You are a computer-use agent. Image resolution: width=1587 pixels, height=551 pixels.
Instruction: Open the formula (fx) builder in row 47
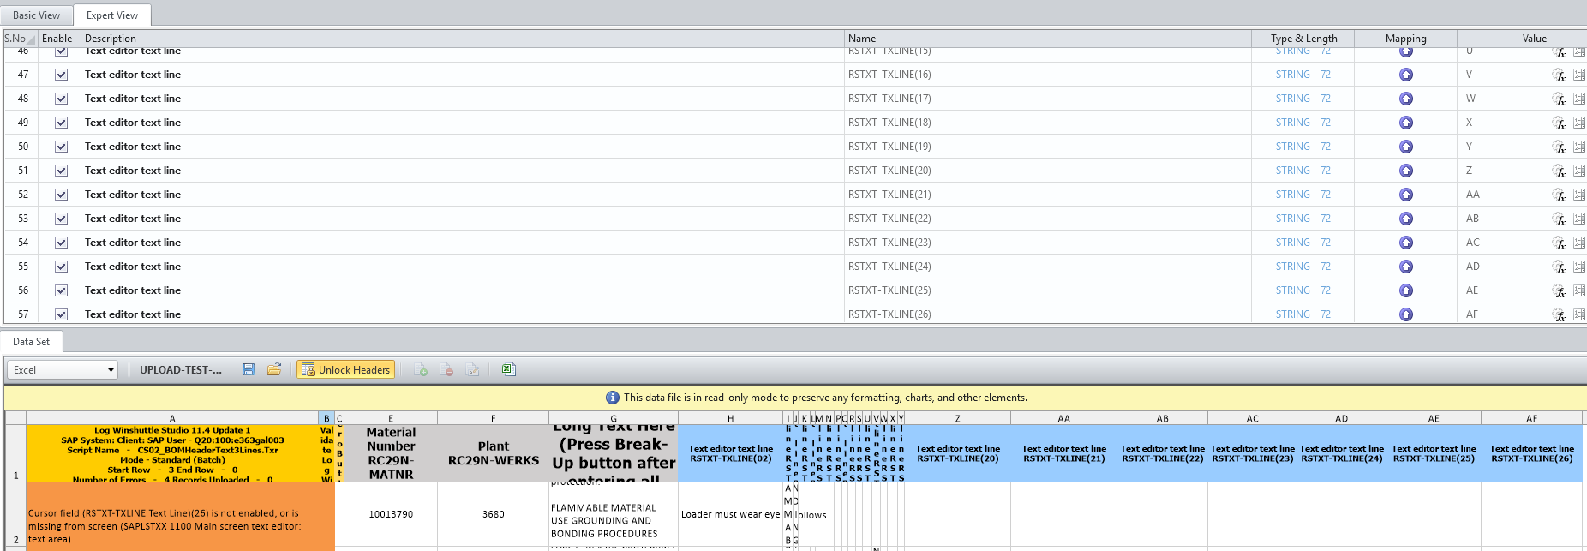[x=1559, y=75]
